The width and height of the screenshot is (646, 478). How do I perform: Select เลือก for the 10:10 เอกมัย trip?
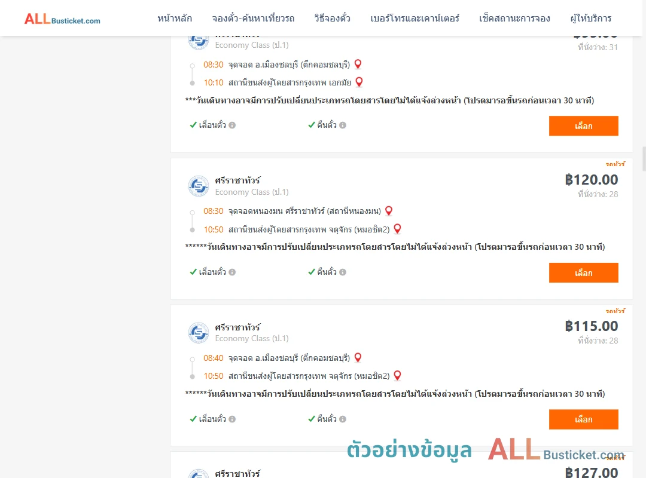tap(583, 126)
